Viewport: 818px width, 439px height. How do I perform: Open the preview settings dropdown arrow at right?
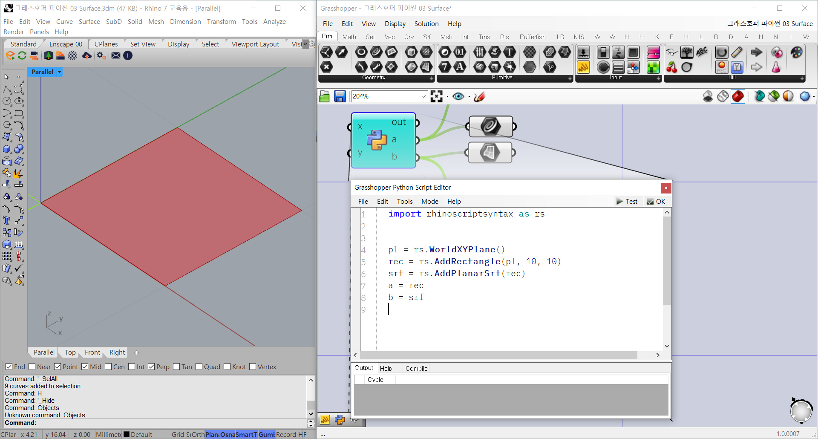tap(814, 97)
